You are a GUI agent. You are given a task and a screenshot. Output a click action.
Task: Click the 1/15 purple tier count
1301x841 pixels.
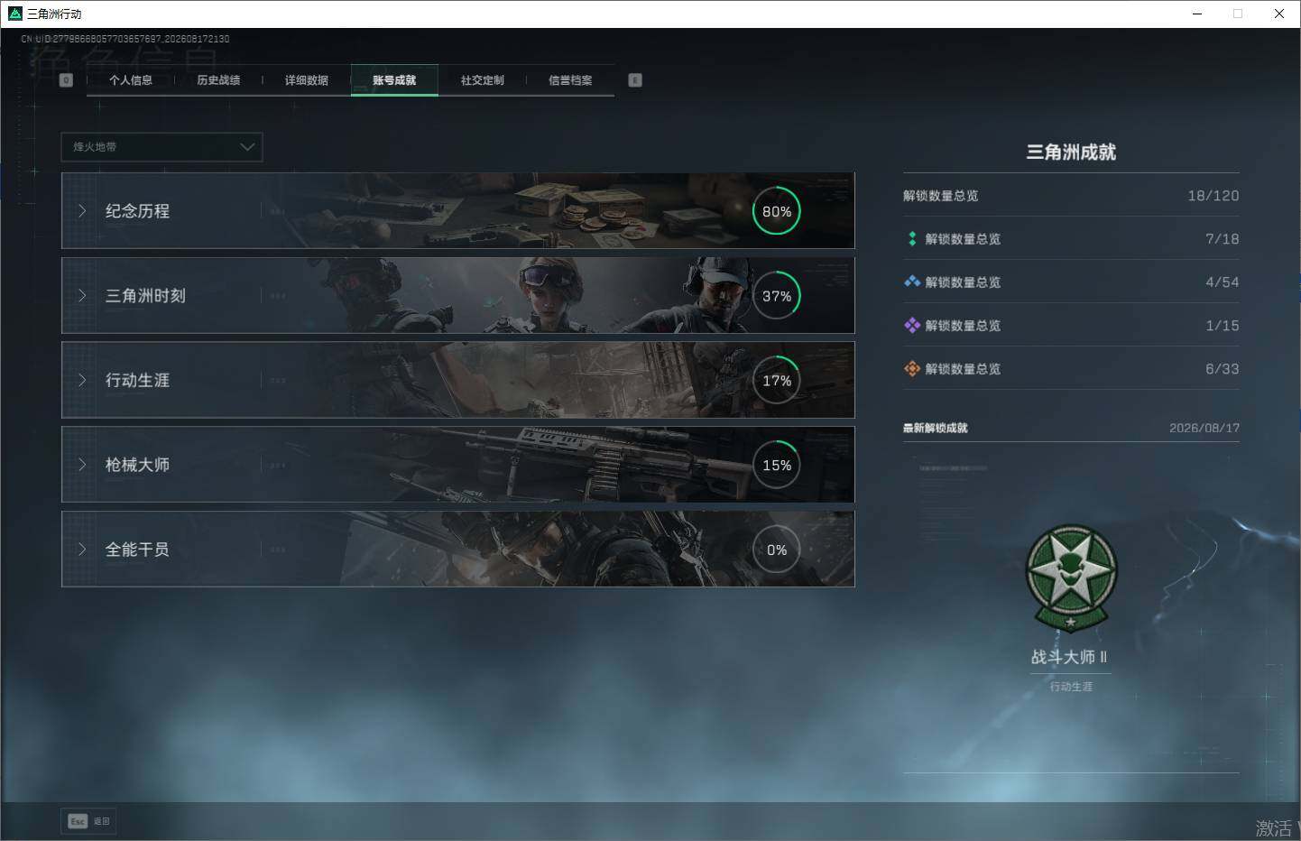pos(1222,326)
